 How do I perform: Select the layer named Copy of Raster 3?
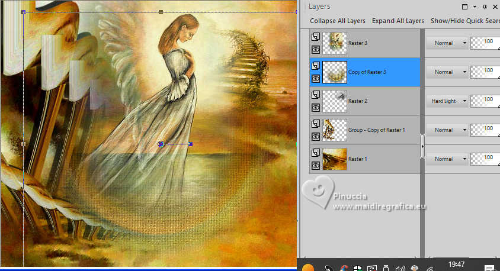pyautogui.click(x=367, y=72)
